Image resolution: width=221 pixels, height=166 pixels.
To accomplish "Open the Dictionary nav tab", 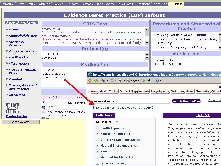I will (x=177, y=91).
